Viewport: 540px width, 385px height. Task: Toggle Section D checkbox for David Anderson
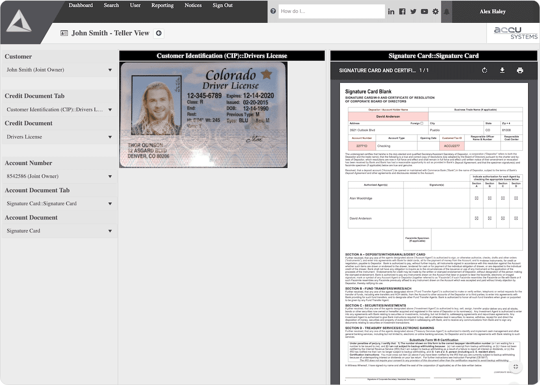click(516, 218)
